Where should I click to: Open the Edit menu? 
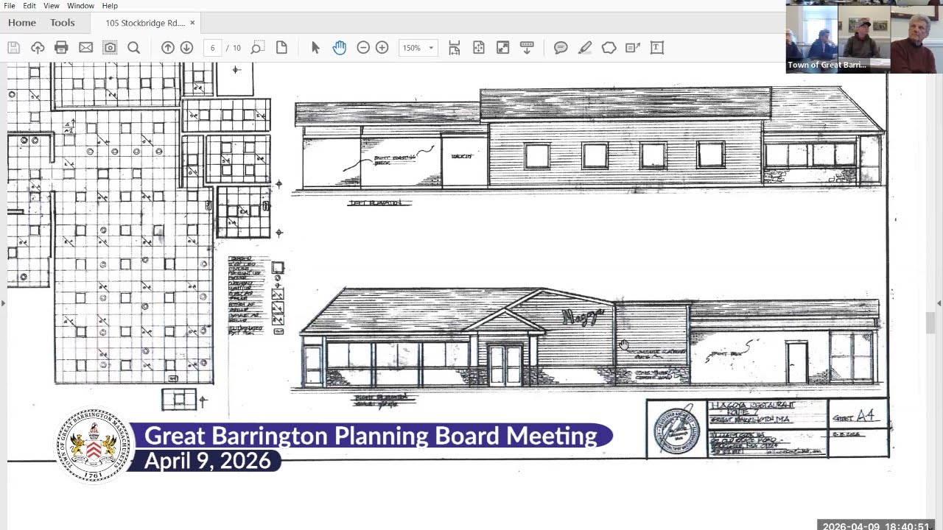(29, 6)
